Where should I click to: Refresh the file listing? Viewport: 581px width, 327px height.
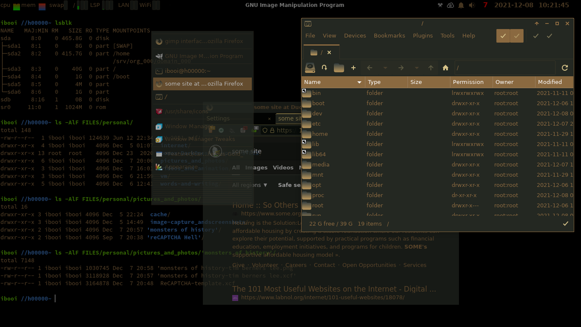click(x=565, y=68)
